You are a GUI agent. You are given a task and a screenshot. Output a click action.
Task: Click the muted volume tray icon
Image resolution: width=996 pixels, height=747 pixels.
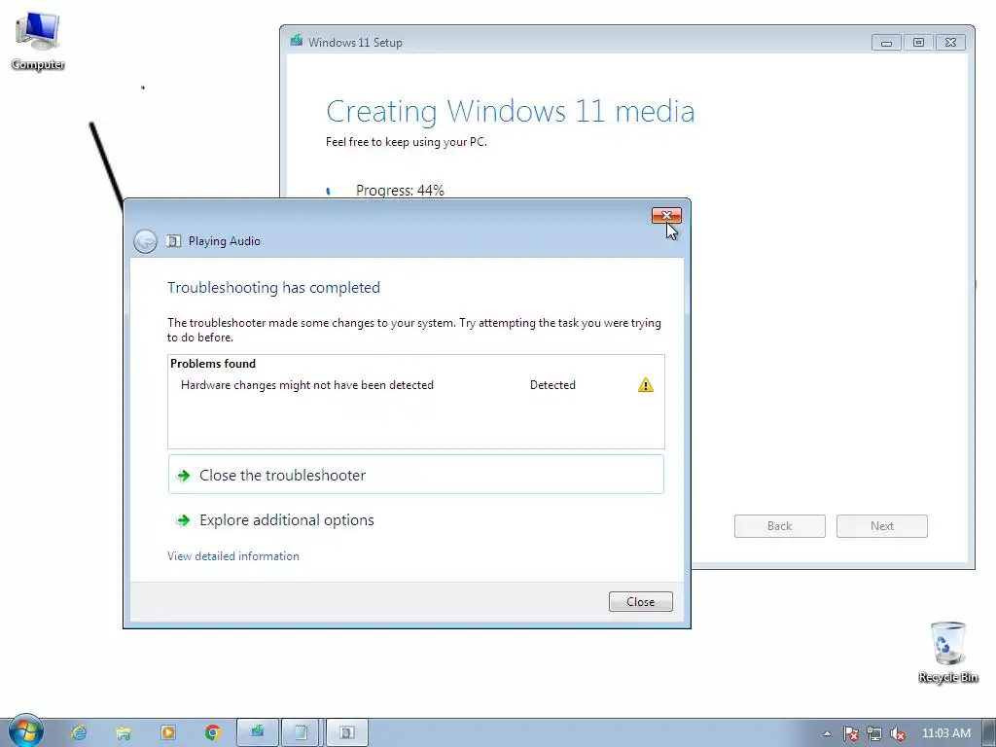[897, 733]
